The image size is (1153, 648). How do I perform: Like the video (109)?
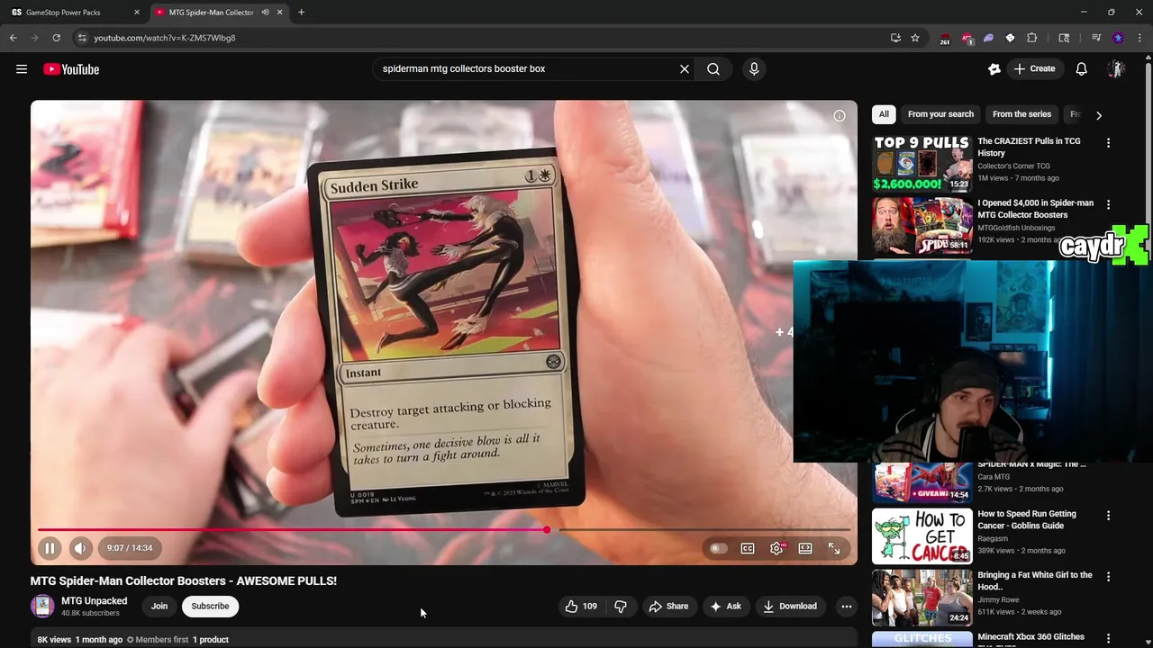click(581, 607)
